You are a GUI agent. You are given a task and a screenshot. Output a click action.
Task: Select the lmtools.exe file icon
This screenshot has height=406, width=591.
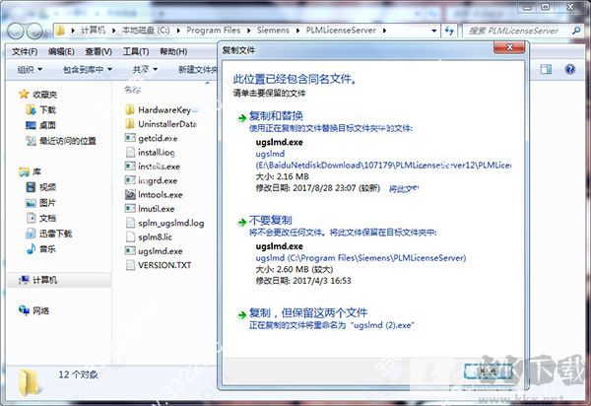tap(130, 194)
